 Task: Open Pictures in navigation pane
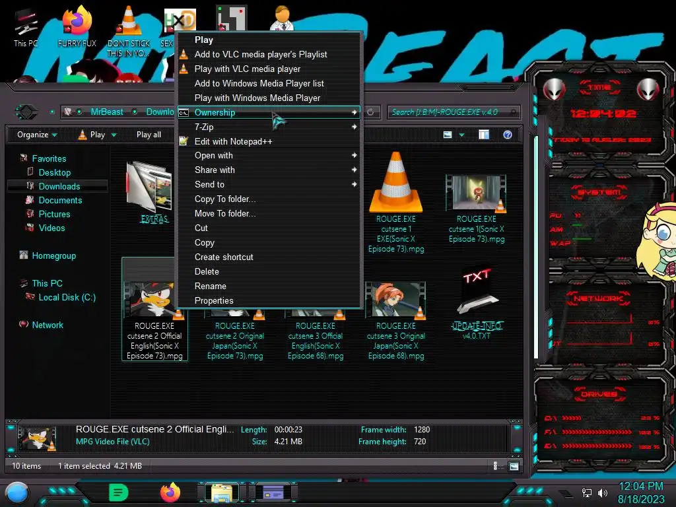(x=54, y=215)
